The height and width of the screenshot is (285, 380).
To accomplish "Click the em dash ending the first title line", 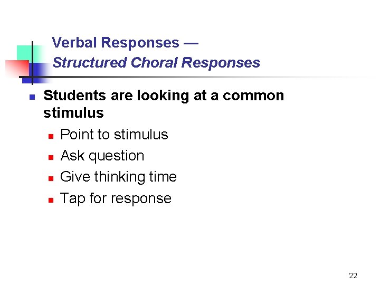I will [191, 42].
